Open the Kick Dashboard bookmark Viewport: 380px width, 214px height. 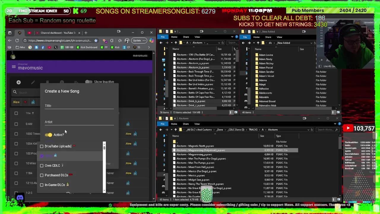click(87, 47)
